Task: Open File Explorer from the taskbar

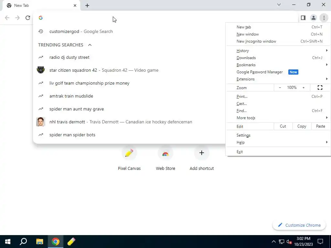Action: [x=39, y=242]
